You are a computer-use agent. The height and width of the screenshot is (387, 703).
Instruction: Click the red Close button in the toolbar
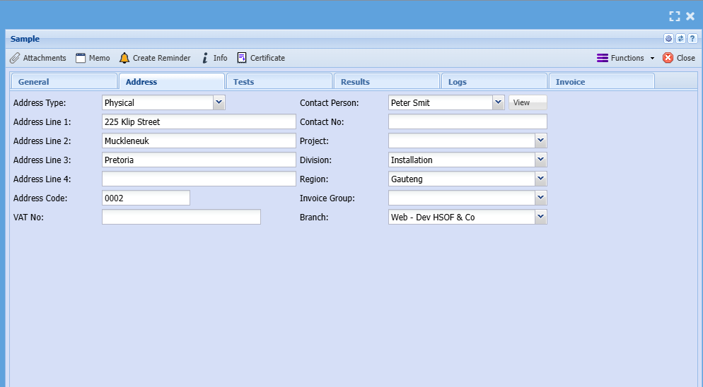679,58
